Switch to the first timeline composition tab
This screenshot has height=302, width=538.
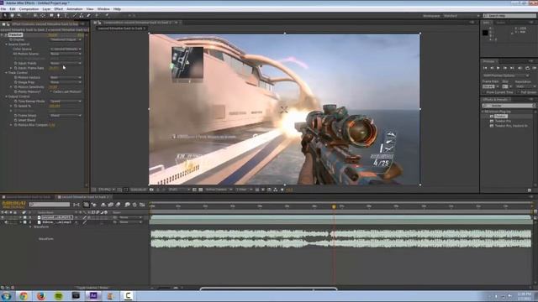click(28, 197)
